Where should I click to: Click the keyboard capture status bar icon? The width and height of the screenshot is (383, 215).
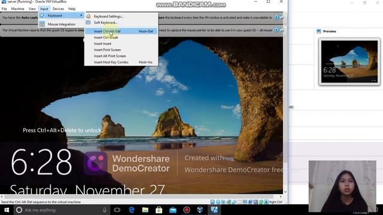tap(266, 202)
